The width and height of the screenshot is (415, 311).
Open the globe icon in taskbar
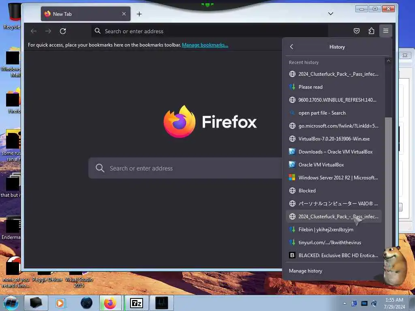click(87, 303)
